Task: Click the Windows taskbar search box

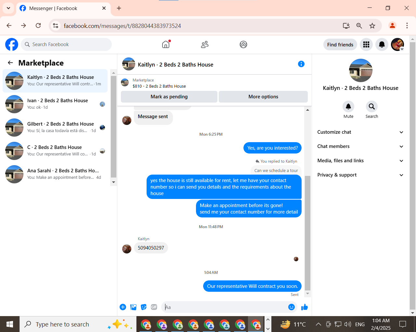Action: [78, 324]
